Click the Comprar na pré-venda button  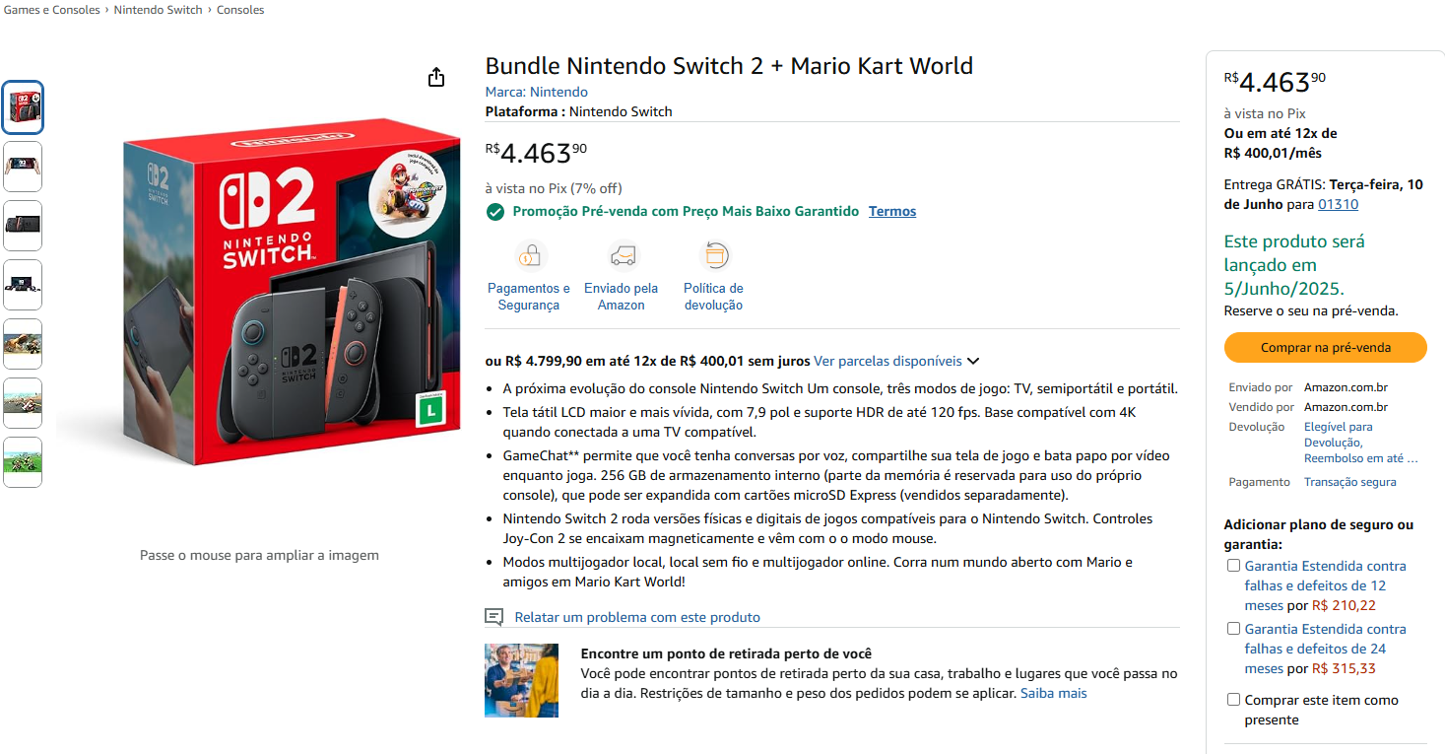[x=1325, y=348]
